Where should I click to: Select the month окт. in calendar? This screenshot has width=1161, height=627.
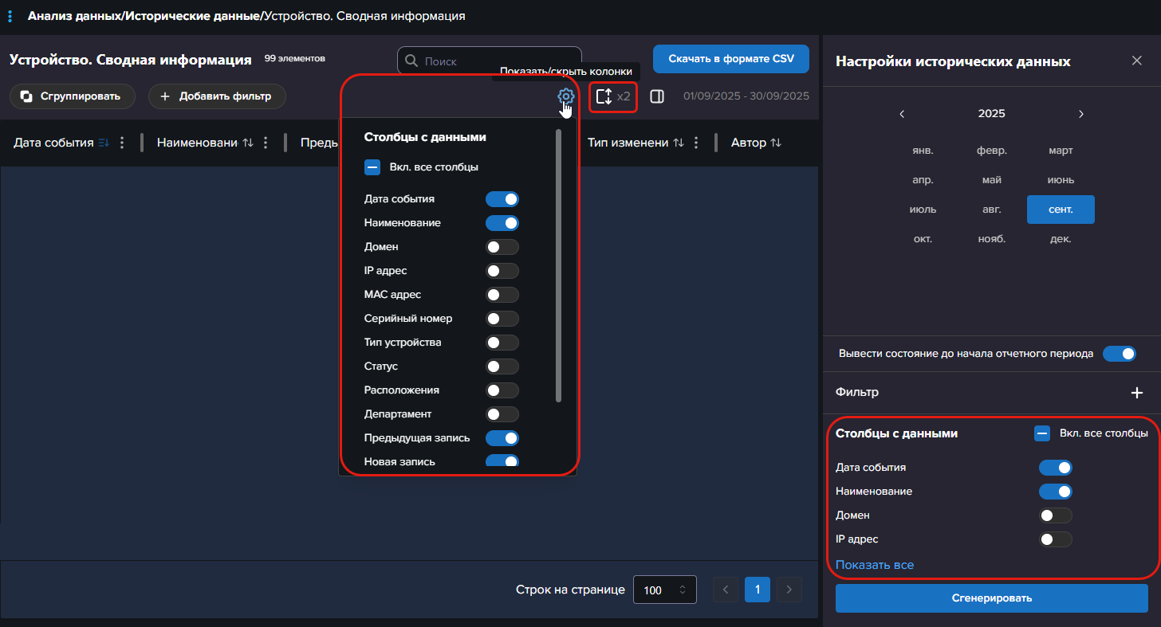click(x=923, y=239)
